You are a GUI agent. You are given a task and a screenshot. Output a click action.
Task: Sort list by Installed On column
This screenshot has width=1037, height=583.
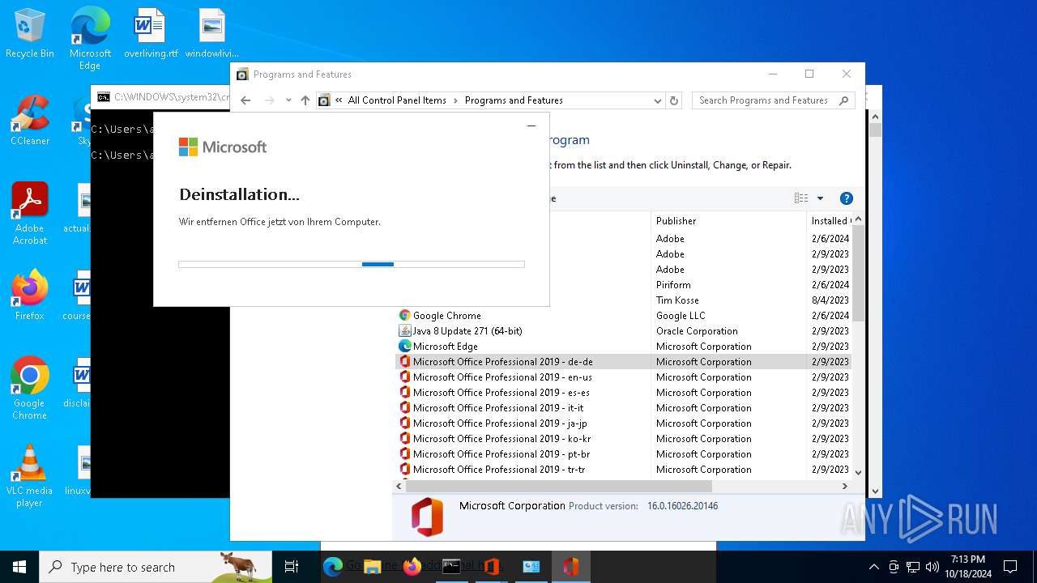pyautogui.click(x=830, y=220)
